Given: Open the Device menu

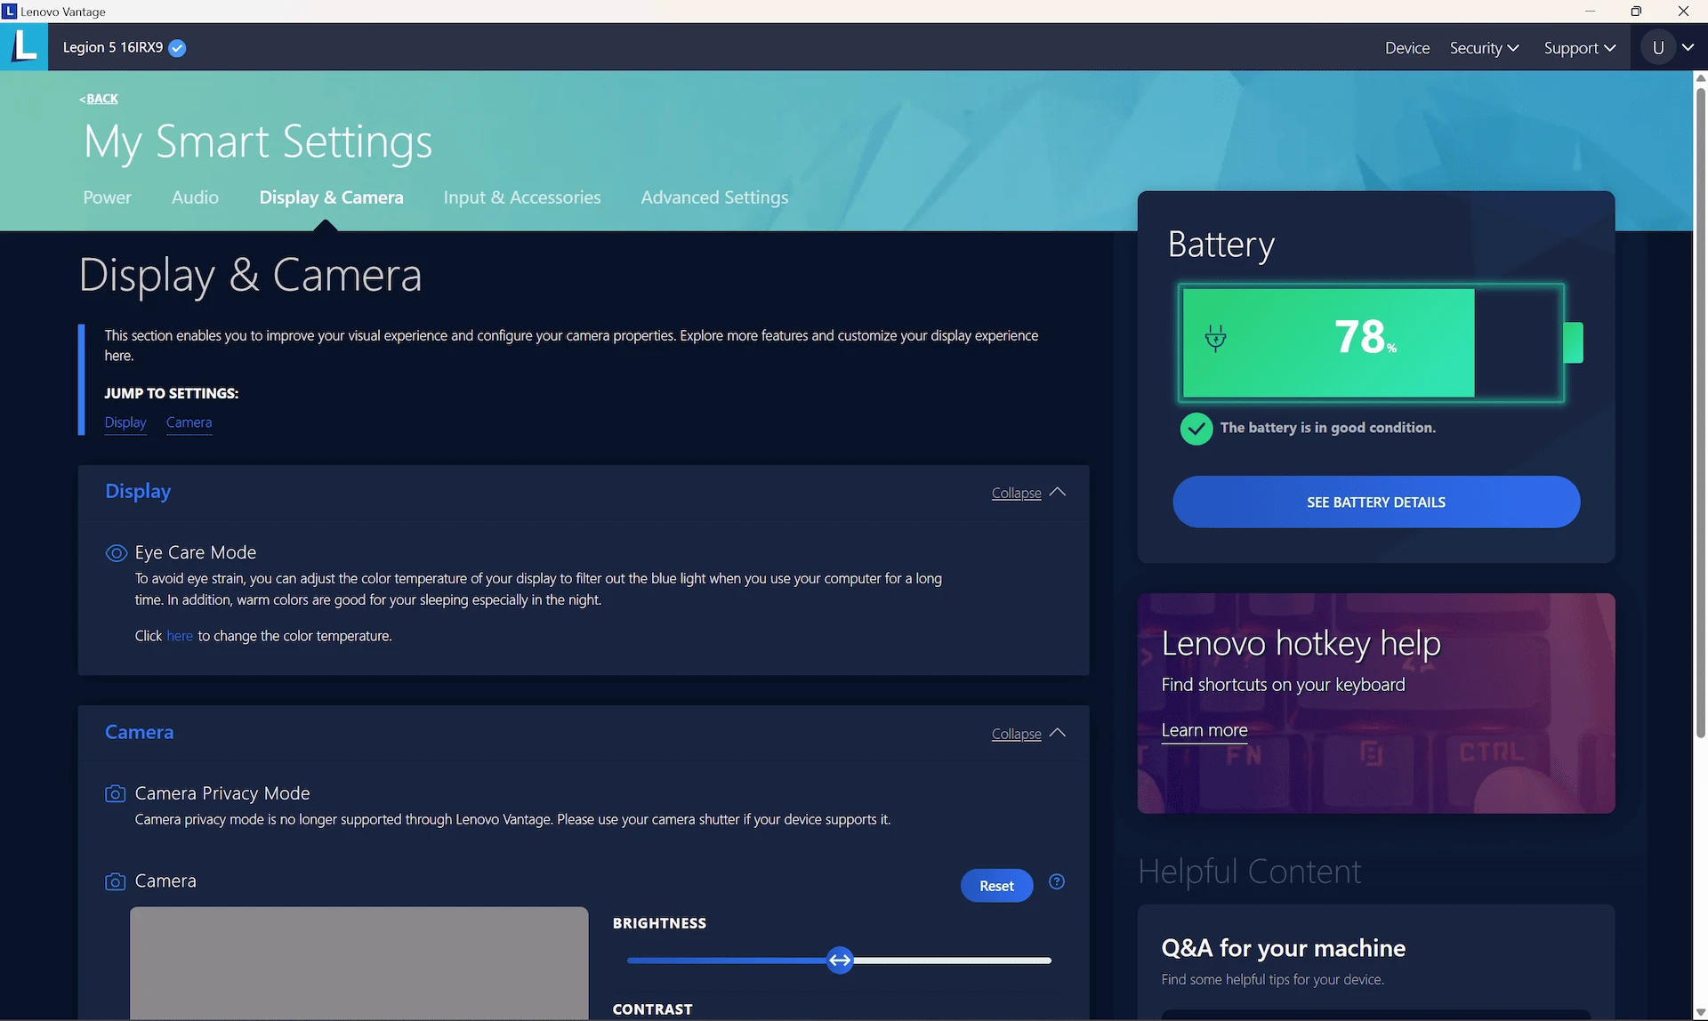Looking at the screenshot, I should pos(1407,48).
